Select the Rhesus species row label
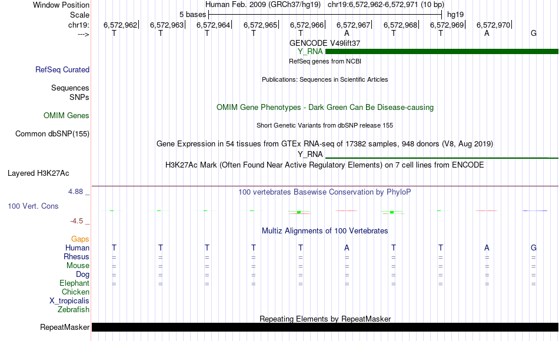The image size is (559, 341). [76, 257]
